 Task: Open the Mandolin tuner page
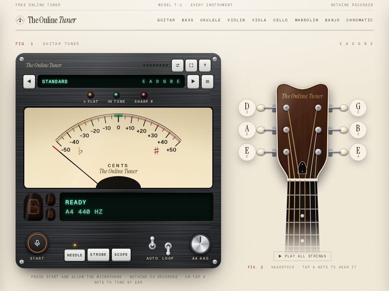307,20
